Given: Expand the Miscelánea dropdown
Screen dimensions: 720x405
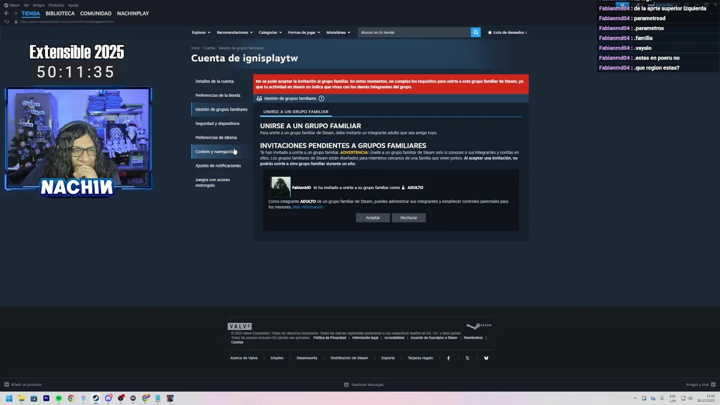Looking at the screenshot, I should [338, 33].
